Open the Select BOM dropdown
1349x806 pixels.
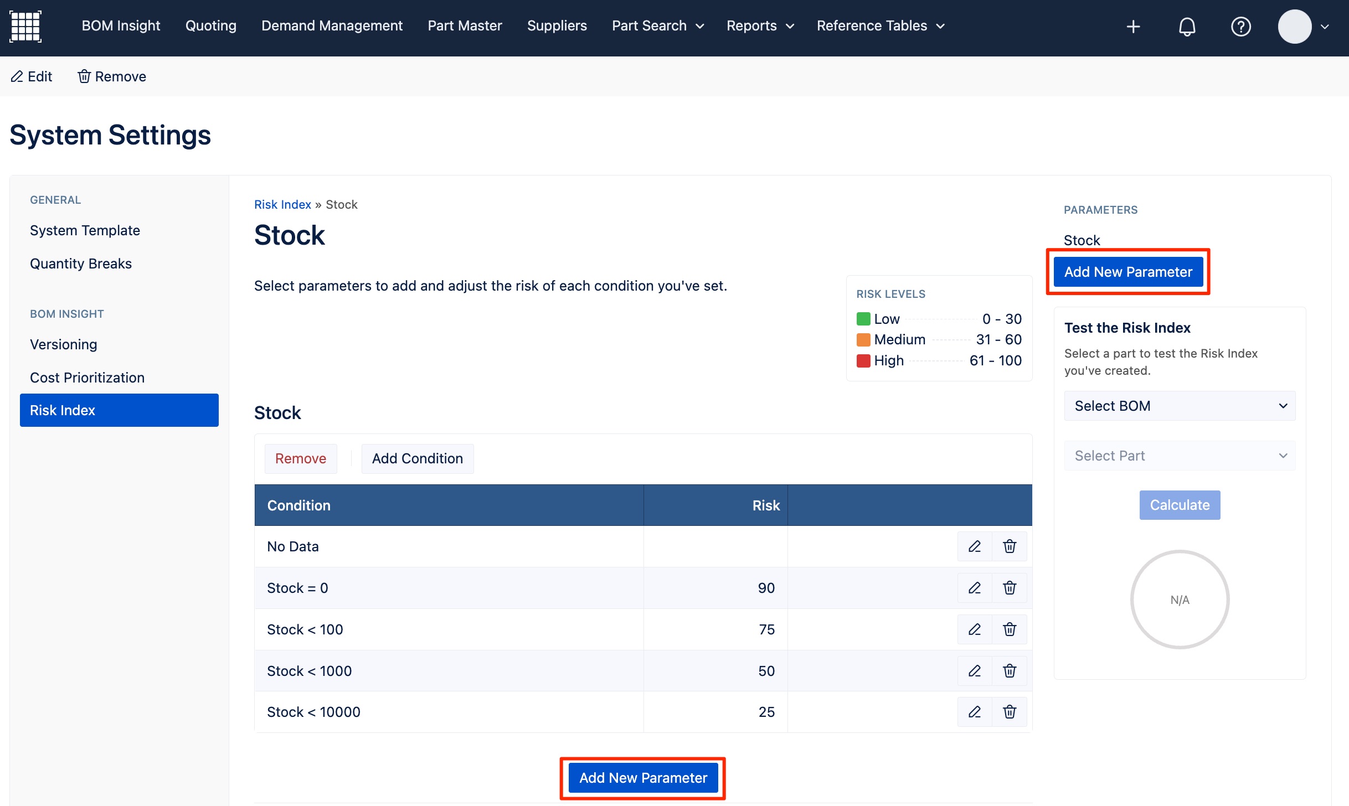coord(1180,406)
